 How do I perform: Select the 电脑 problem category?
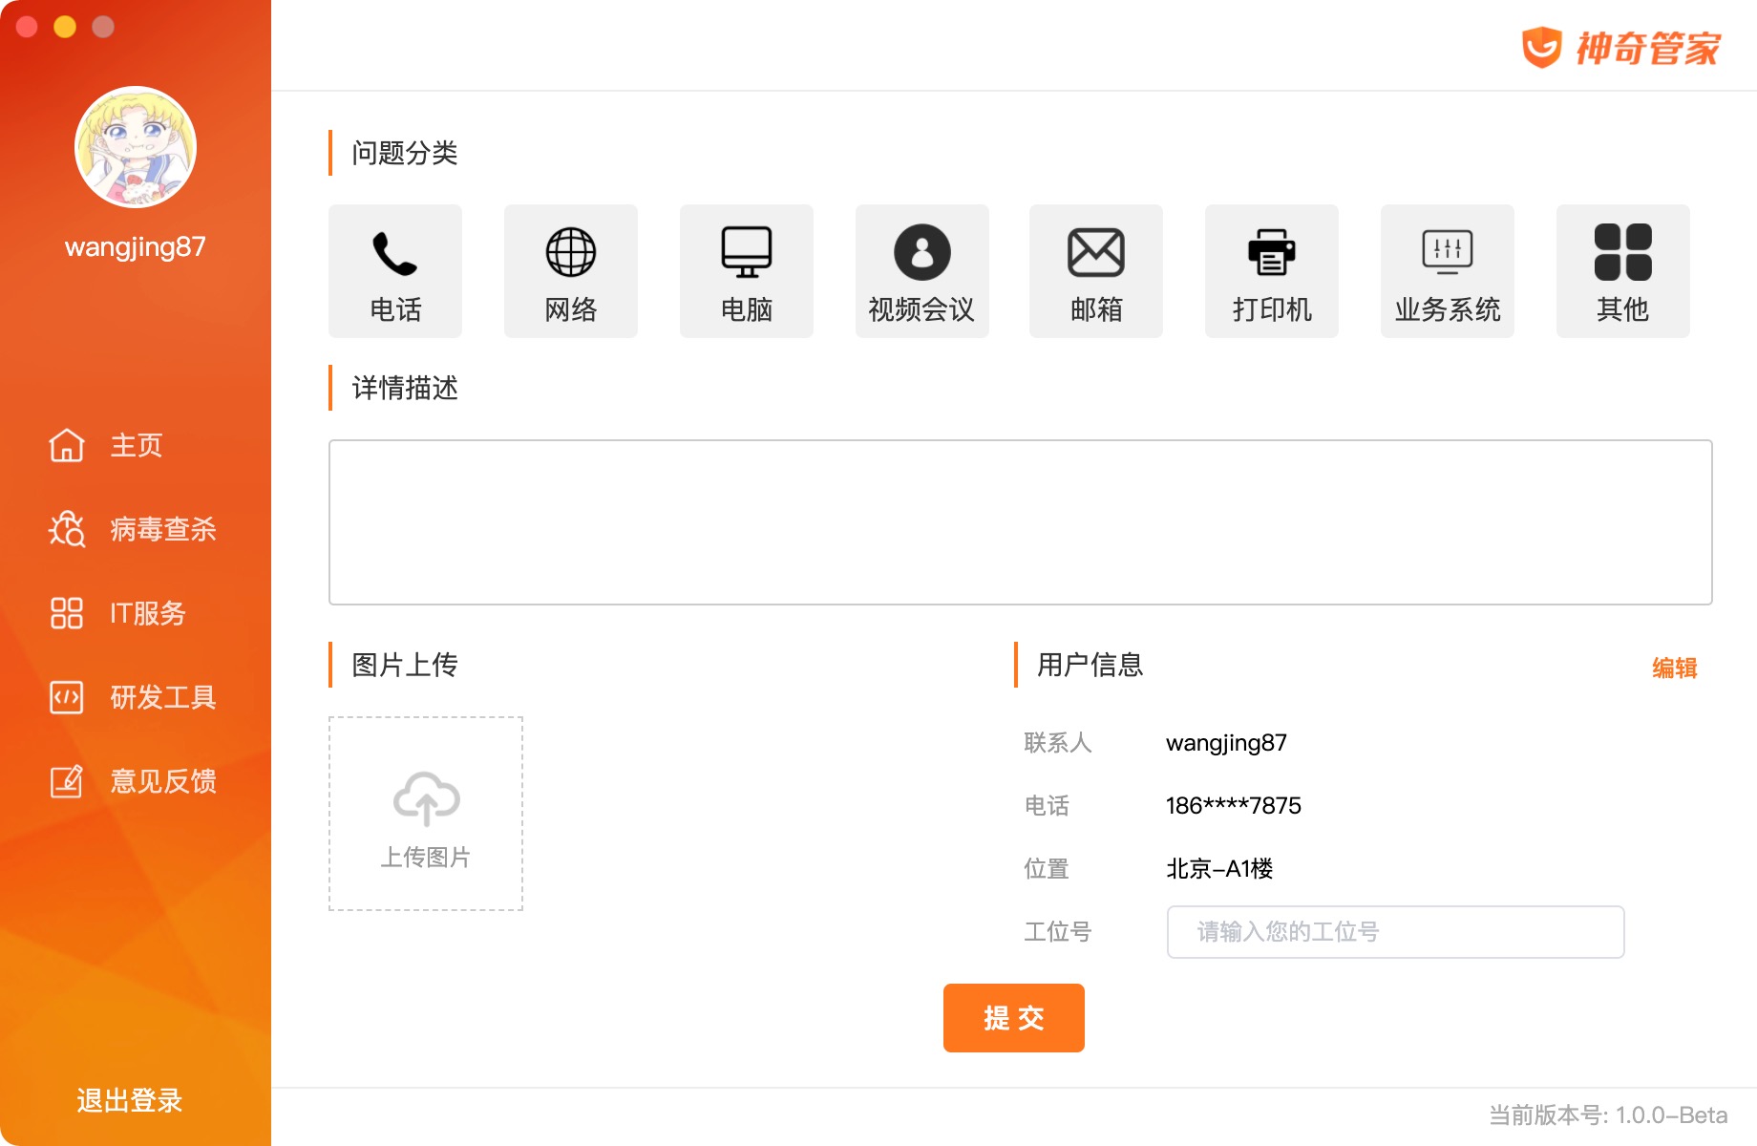(x=746, y=270)
